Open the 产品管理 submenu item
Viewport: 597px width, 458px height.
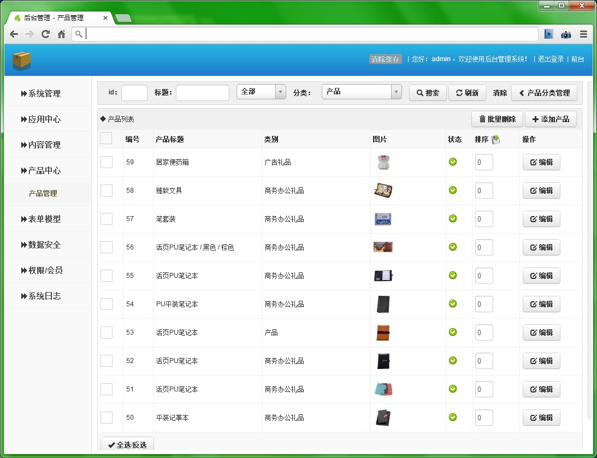coord(43,194)
